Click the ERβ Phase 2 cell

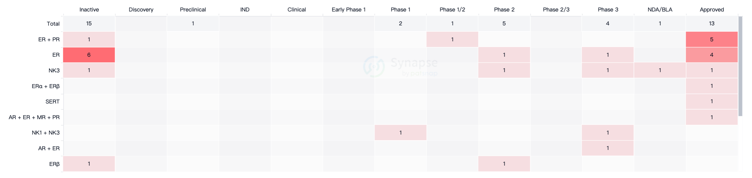(x=504, y=164)
